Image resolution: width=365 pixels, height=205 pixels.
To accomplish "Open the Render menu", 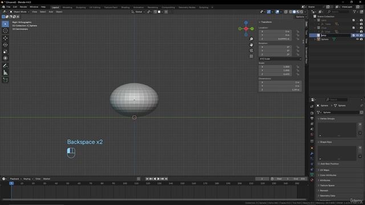I will [23, 7].
